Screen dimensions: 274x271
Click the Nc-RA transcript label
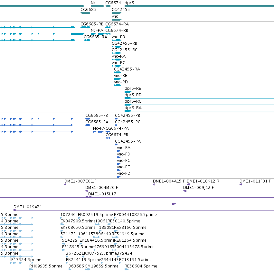point(97,30)
